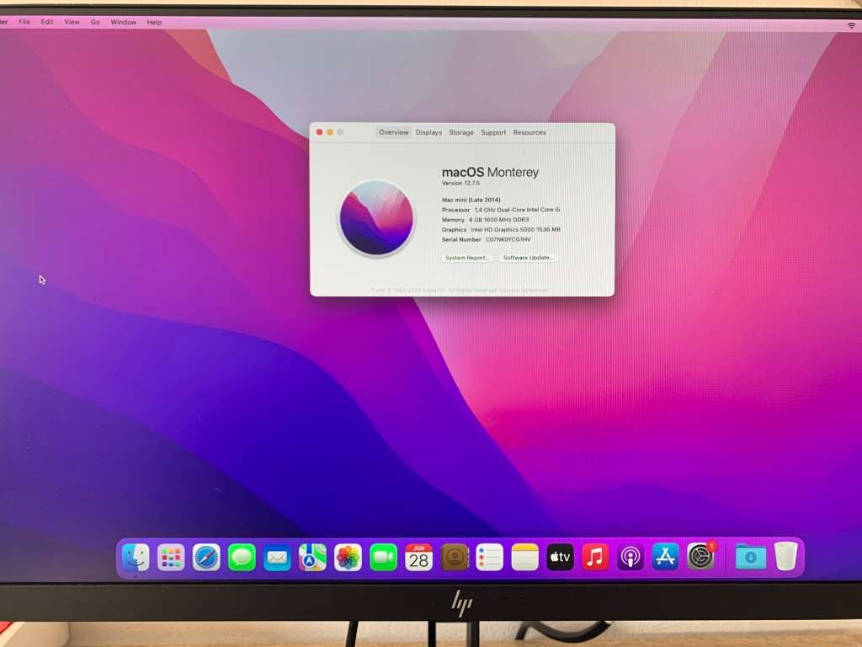Viewport: 862px width, 647px height.
Task: Open the Mail application
Action: tap(277, 557)
